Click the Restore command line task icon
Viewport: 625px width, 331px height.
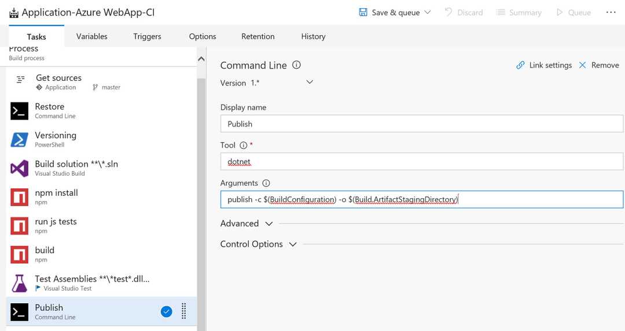coord(19,111)
